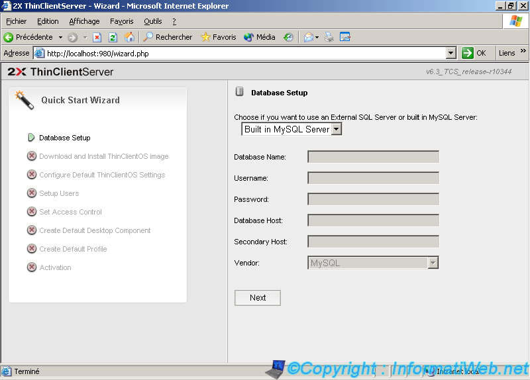Open the Favoris menu in menu bar
The height and width of the screenshot is (380, 530).
click(x=122, y=21)
